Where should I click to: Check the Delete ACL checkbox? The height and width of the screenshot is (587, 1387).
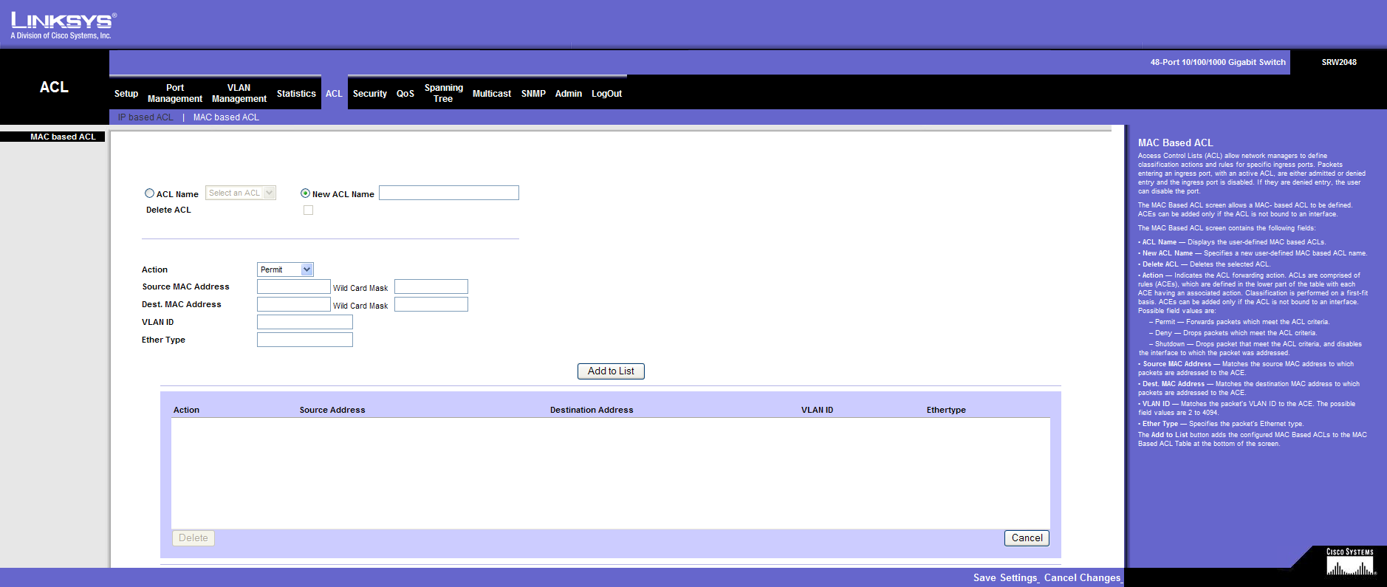[308, 210]
